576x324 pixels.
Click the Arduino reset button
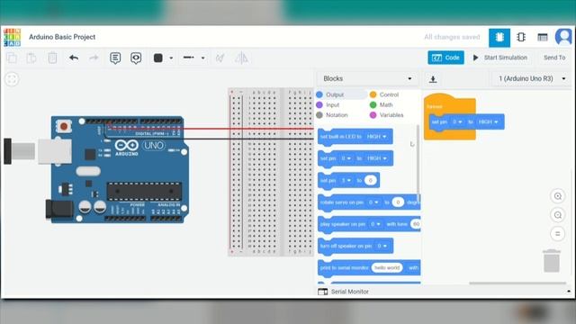64,126
